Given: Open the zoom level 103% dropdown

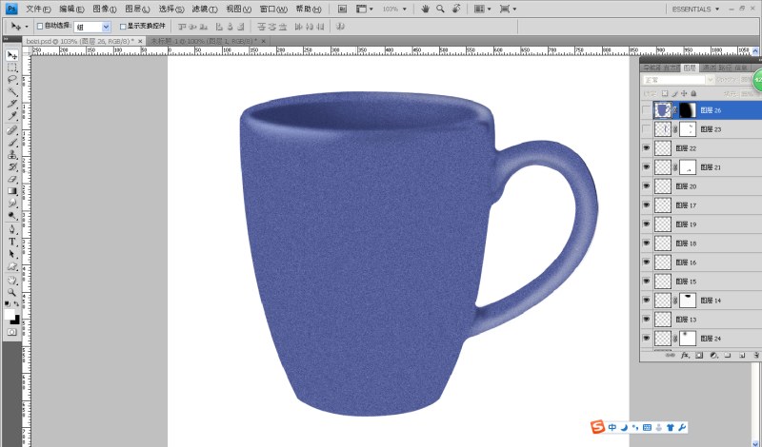Looking at the screenshot, I should [394, 9].
